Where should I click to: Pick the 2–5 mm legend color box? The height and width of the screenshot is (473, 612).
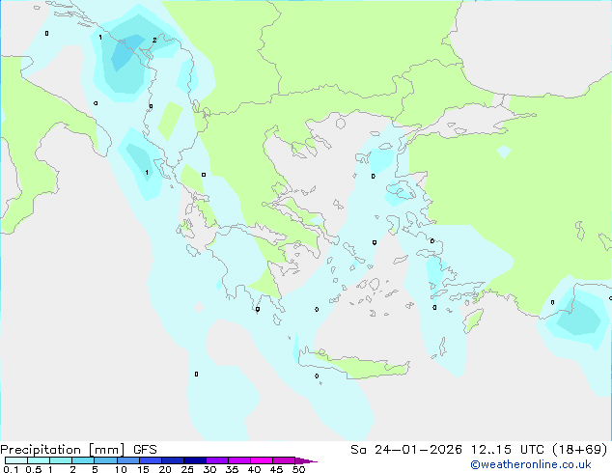point(83,460)
